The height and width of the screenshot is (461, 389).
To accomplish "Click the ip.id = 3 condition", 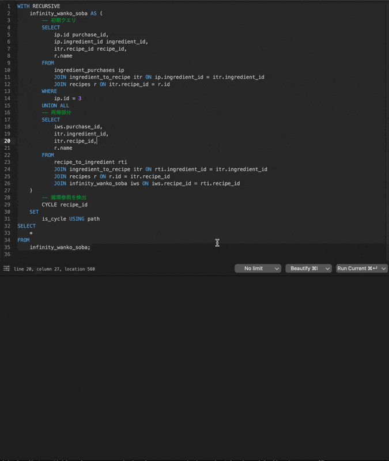I will point(67,99).
